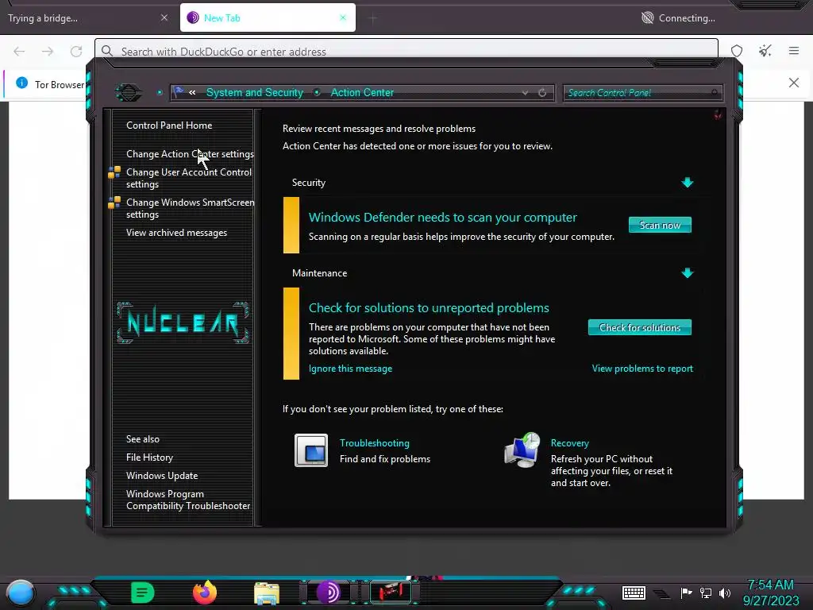Open the network tray icon

click(x=706, y=593)
